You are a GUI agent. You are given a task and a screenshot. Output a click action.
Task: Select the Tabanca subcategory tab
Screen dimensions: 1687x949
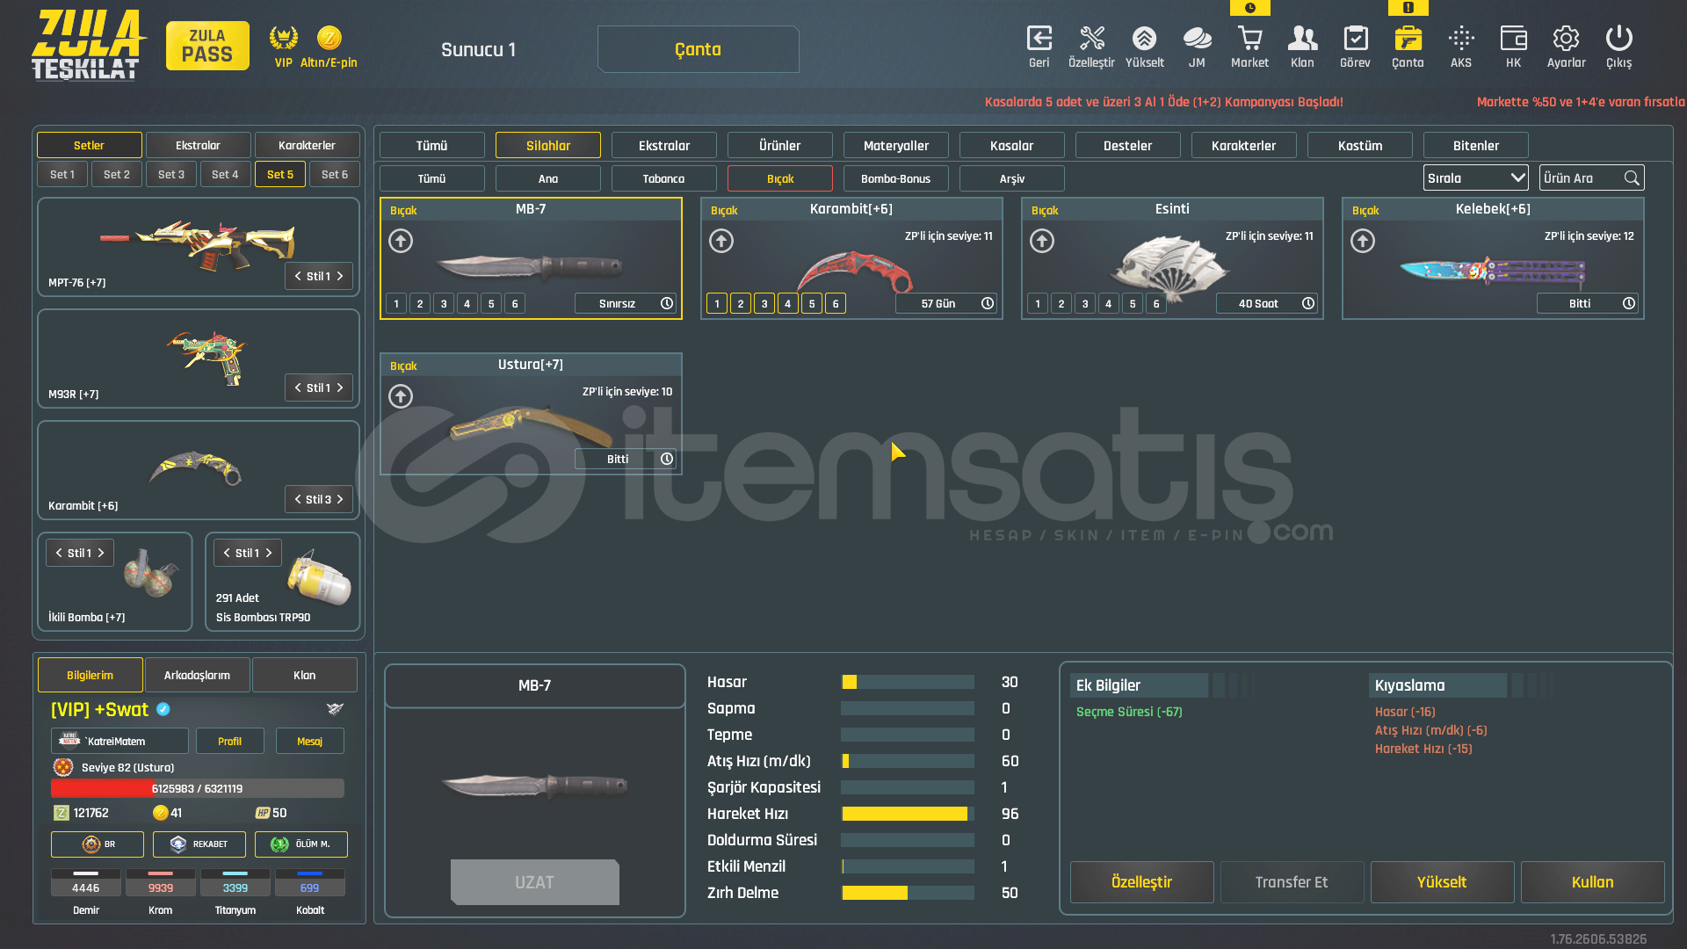tap(663, 178)
